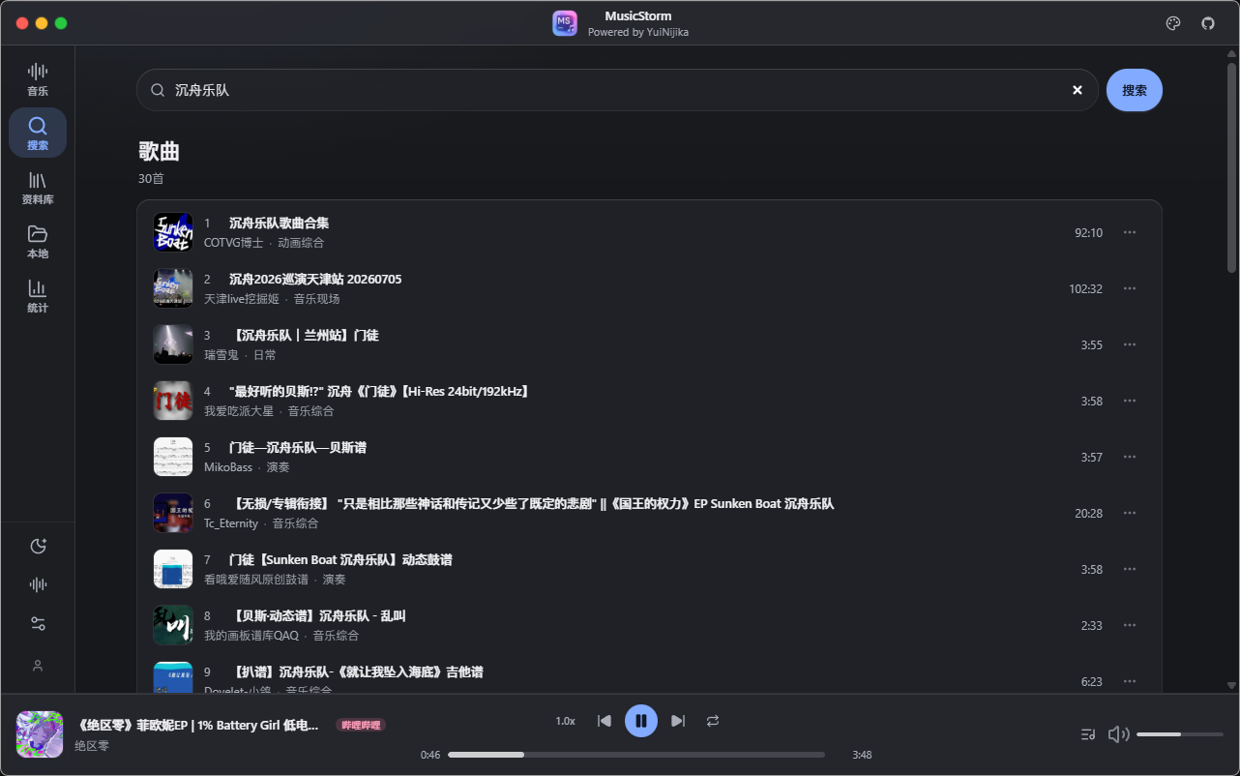Open more options for 沉舟乐队歌曲合集
The height and width of the screenshot is (776, 1240).
[1129, 232]
